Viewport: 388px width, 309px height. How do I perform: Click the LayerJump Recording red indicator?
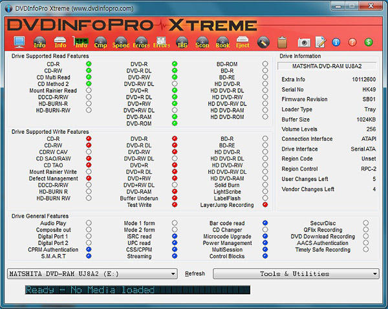265,204
